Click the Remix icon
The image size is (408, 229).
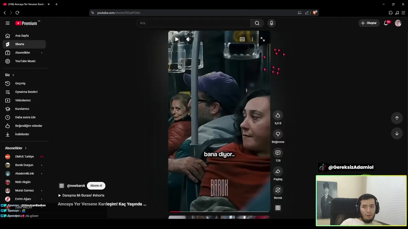coord(278,190)
